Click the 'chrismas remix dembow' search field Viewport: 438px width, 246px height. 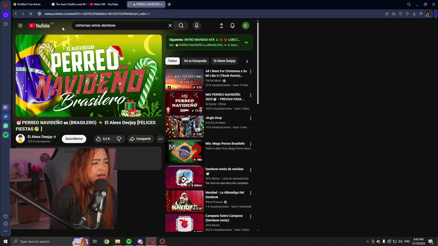[x=120, y=26]
